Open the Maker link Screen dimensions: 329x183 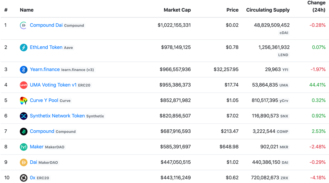[x=37, y=147]
